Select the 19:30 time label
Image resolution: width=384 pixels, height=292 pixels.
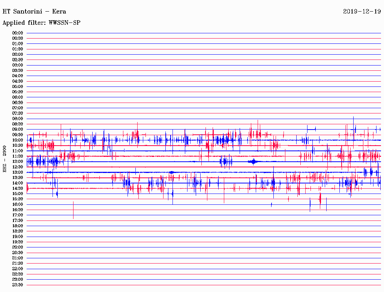point(18,242)
